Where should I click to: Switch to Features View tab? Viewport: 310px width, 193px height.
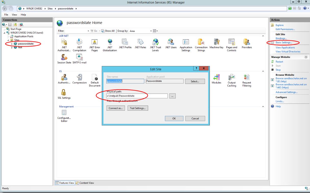65,183
